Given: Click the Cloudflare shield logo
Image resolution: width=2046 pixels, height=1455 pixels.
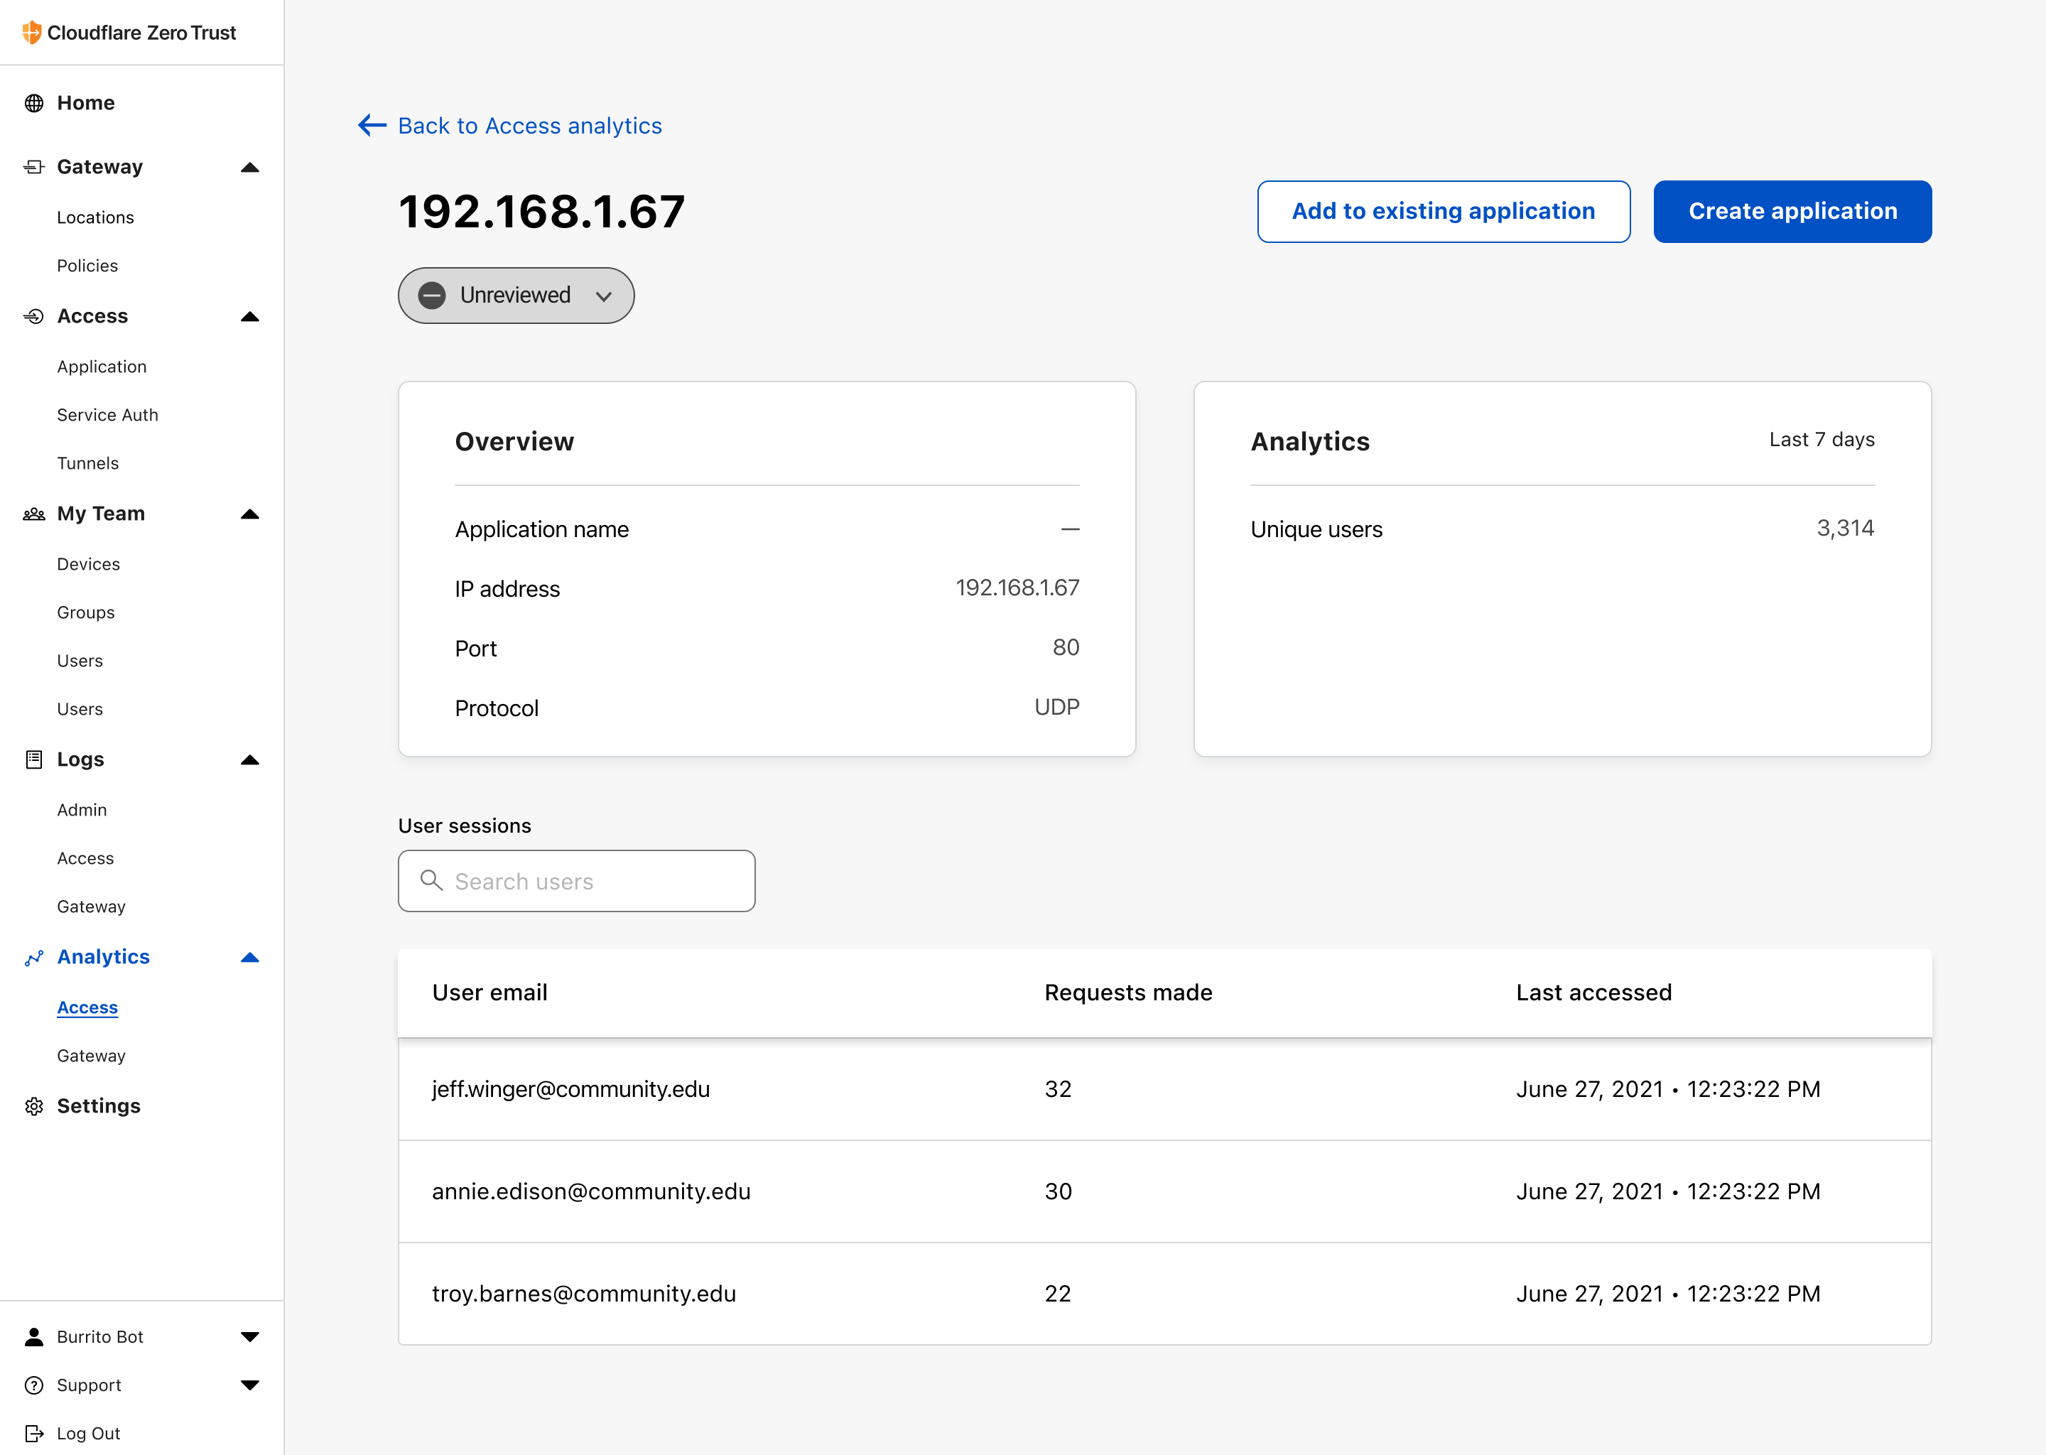Looking at the screenshot, I should 32,32.
